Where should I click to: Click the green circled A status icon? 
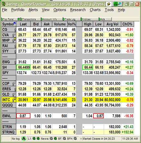[x=24, y=139]
